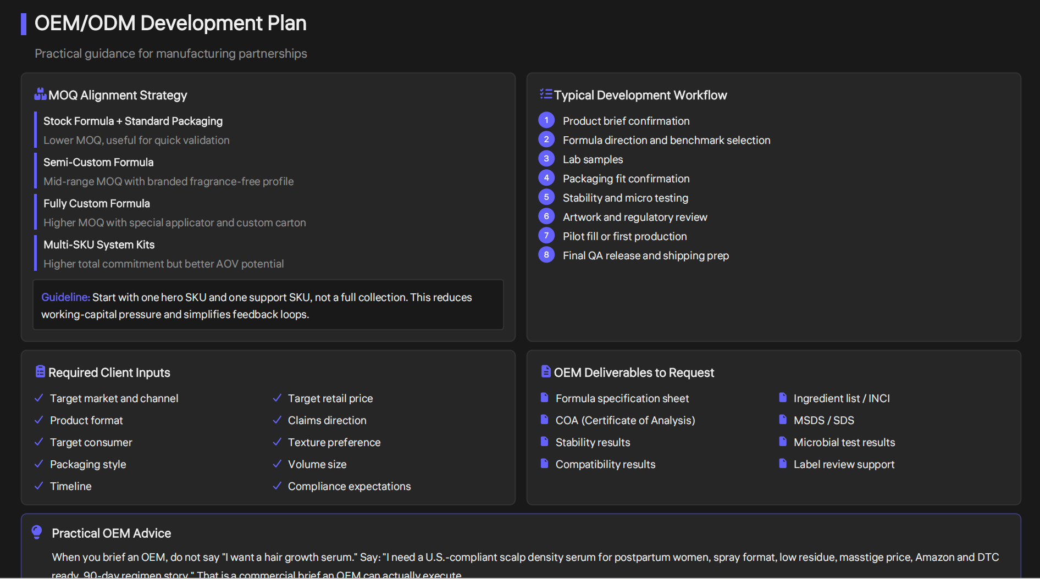Click step 5 Stability and micro testing circle
Image resolution: width=1040 pixels, height=579 pixels.
546,197
